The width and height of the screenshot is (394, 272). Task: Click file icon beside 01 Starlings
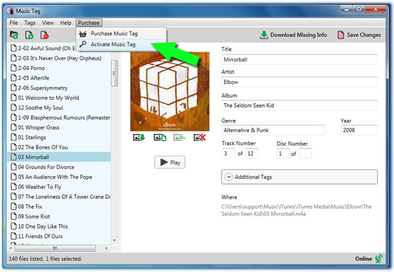[x=13, y=137]
